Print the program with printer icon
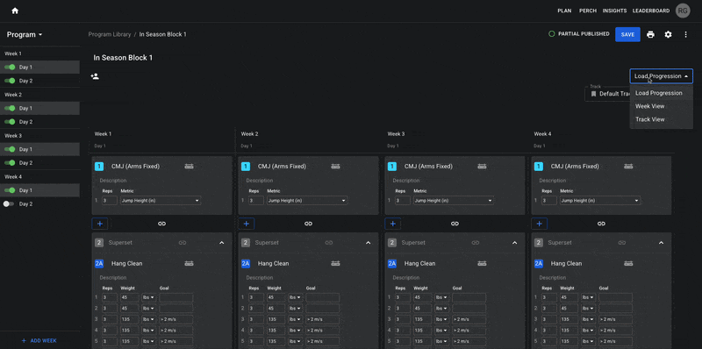Viewport: 702px width, 349px height. pyautogui.click(x=650, y=34)
